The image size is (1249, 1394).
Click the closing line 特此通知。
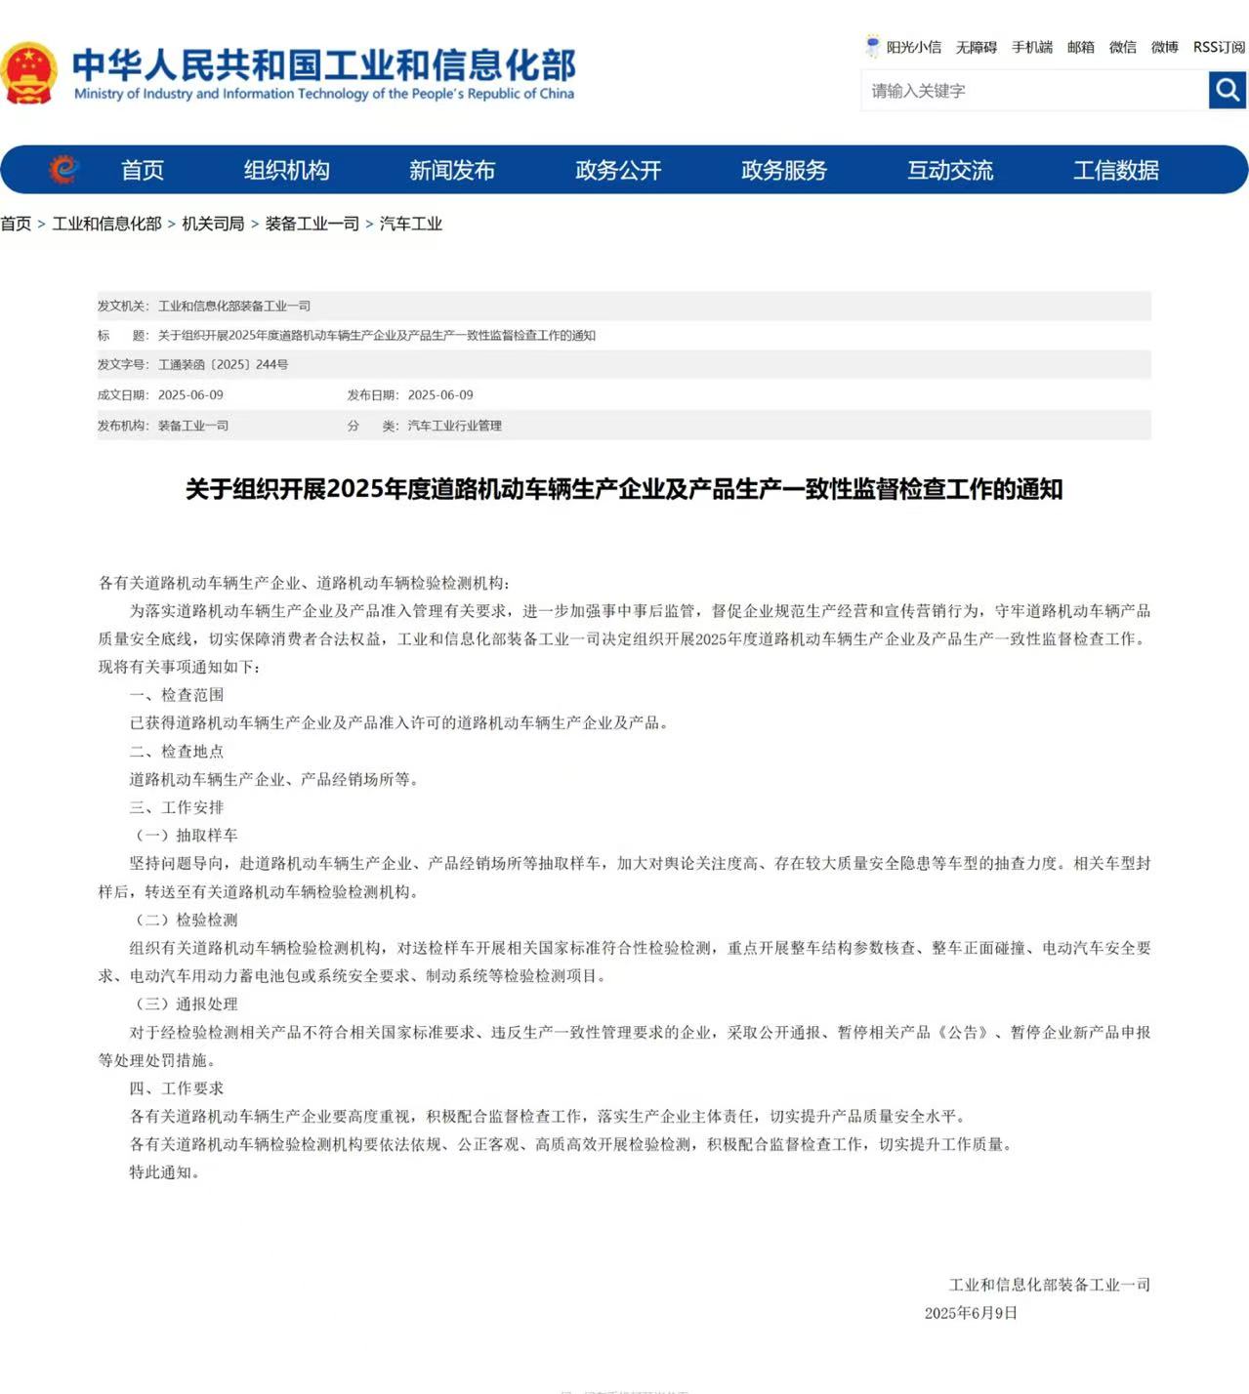tap(166, 1172)
